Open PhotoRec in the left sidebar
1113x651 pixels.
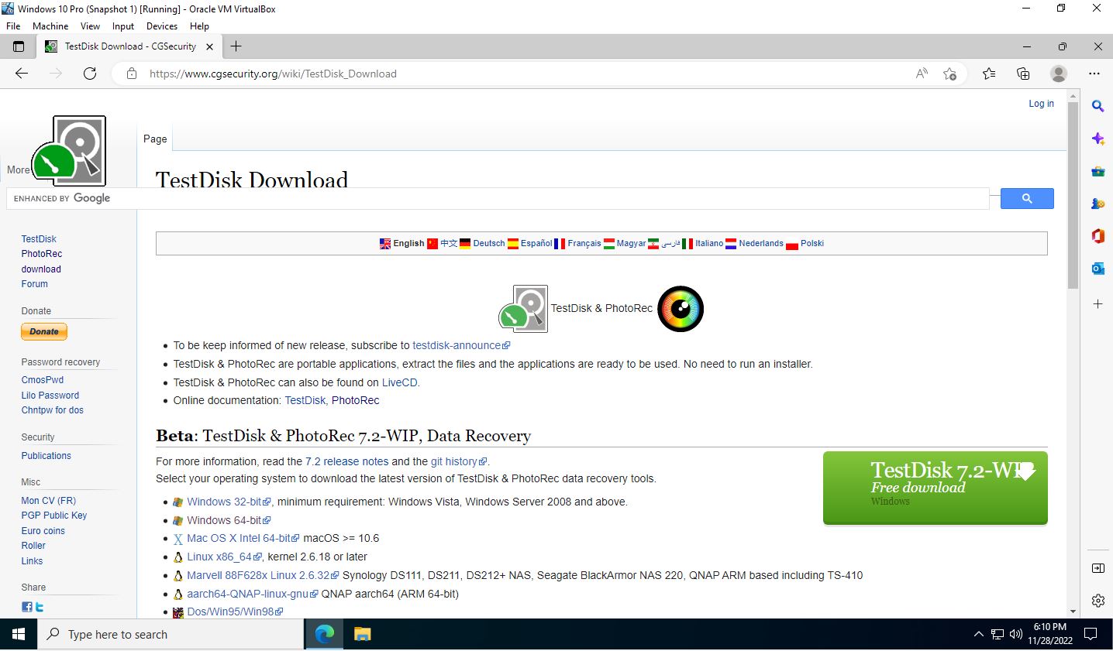click(42, 254)
